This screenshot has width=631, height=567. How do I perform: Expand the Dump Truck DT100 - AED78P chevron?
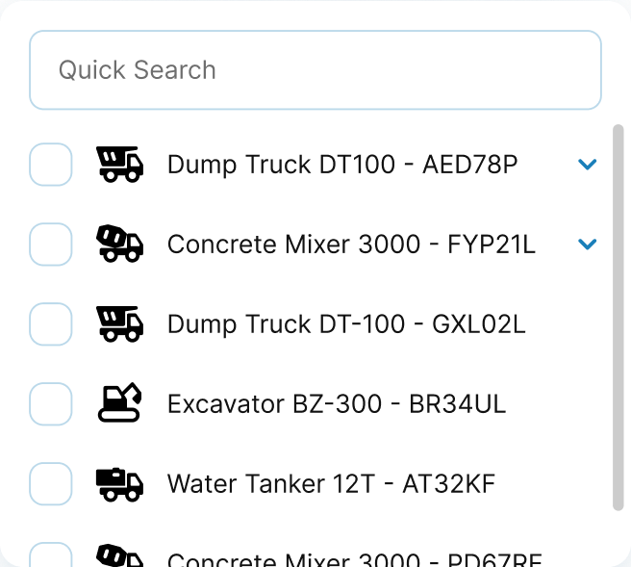[588, 165]
